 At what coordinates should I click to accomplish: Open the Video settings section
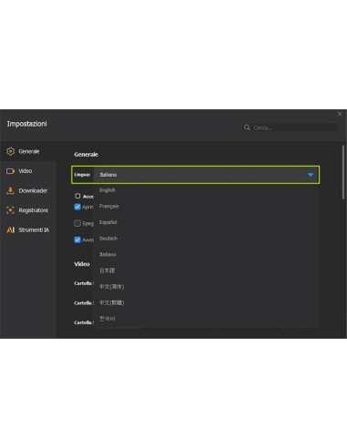[28, 171]
